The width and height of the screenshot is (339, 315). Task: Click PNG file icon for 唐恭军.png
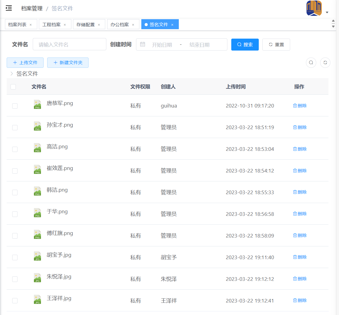coord(37,104)
